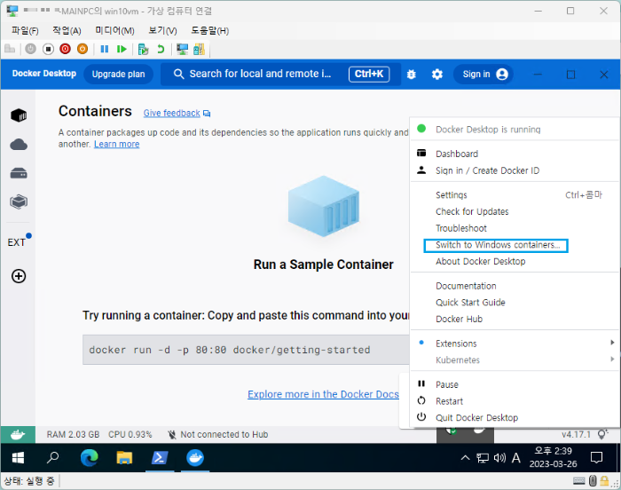Click the whale icon in Docker status bar

(x=18, y=434)
